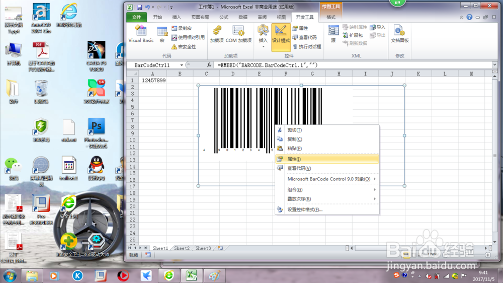
Task: Minimize the ribbon with caret icon
Action: (461, 17)
